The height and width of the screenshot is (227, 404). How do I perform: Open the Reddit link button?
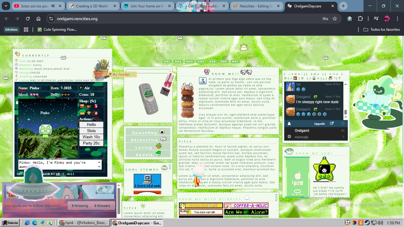pyautogui.click(x=148, y=154)
